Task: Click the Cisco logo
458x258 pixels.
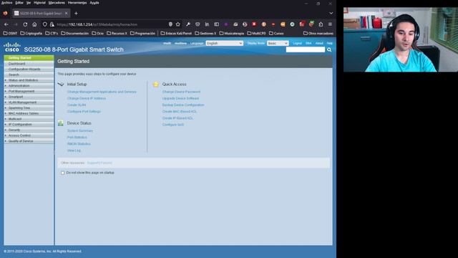Action: pos(12,47)
